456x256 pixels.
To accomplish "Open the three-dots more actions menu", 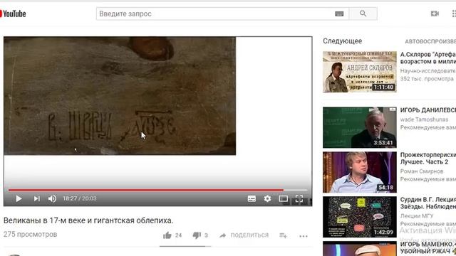I will coord(304,236).
